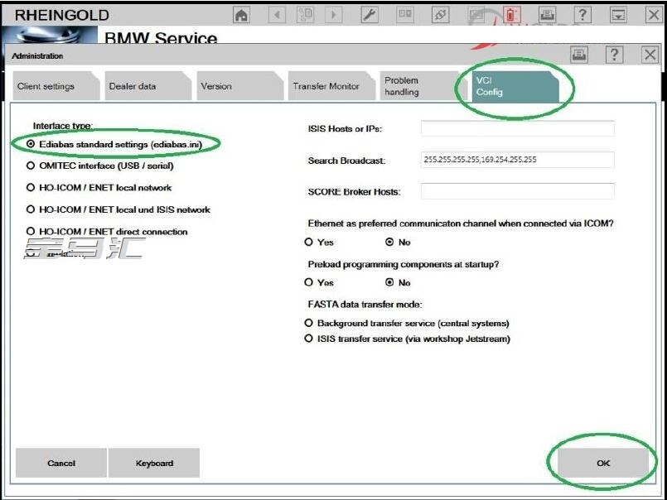Click the Search Broadcast input field
Image resolution: width=667 pixels, height=500 pixels.
[518, 160]
